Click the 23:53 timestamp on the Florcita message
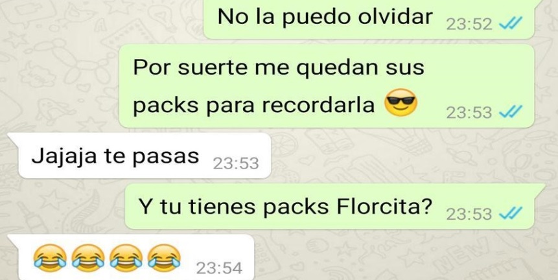Viewport: 558px width, 280px height. click(x=469, y=214)
